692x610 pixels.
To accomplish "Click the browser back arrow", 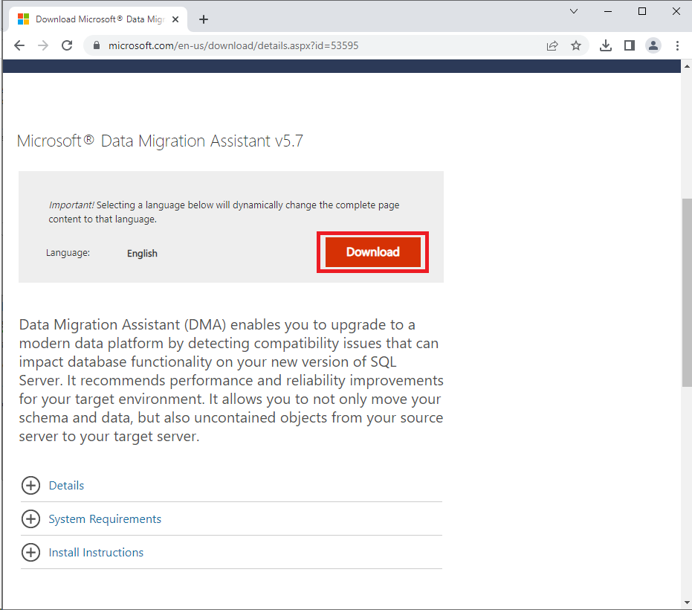I will coord(19,45).
